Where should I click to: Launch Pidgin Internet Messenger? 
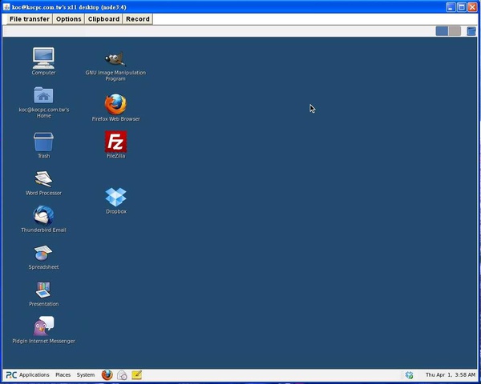[43, 326]
